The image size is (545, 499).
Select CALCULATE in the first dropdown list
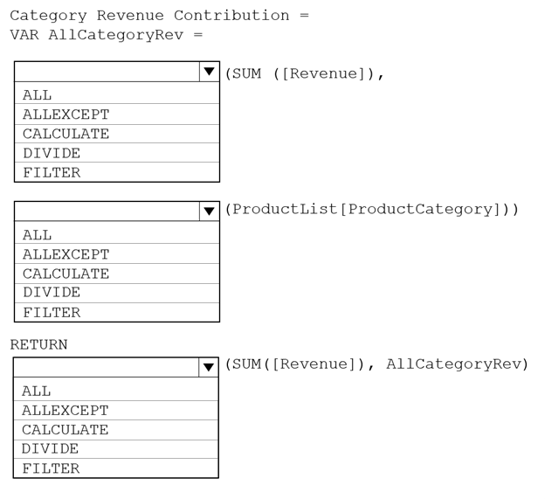(x=117, y=134)
